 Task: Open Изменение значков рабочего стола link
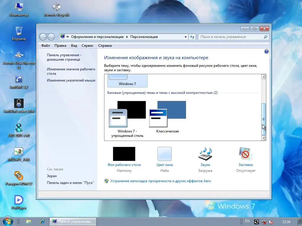point(71,71)
